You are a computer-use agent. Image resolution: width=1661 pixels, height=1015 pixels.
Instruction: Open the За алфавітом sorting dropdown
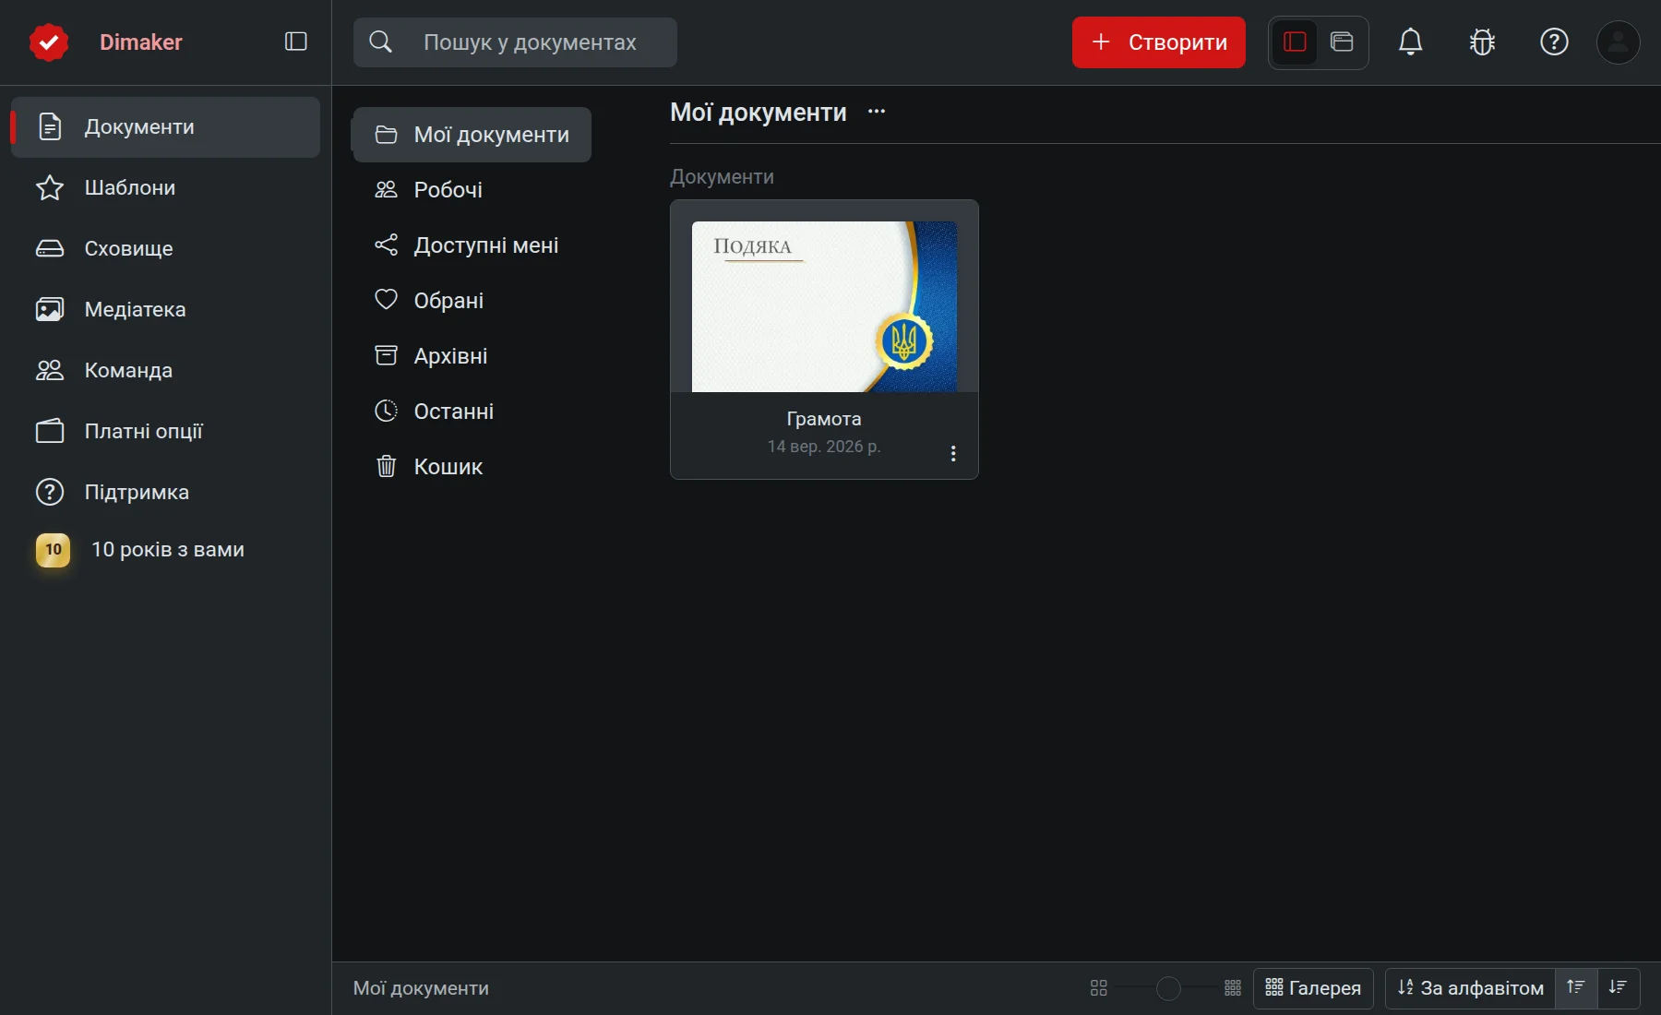pos(1471,987)
